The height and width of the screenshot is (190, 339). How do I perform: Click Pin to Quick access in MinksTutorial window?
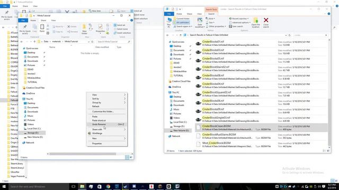click(x=25, y=29)
